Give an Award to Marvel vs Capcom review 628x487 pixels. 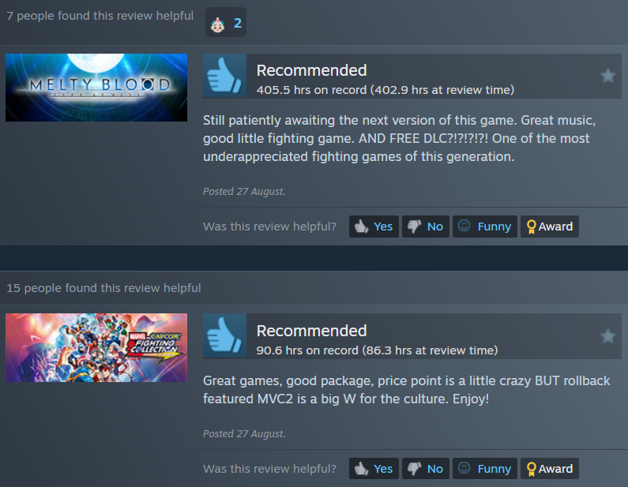[550, 468]
